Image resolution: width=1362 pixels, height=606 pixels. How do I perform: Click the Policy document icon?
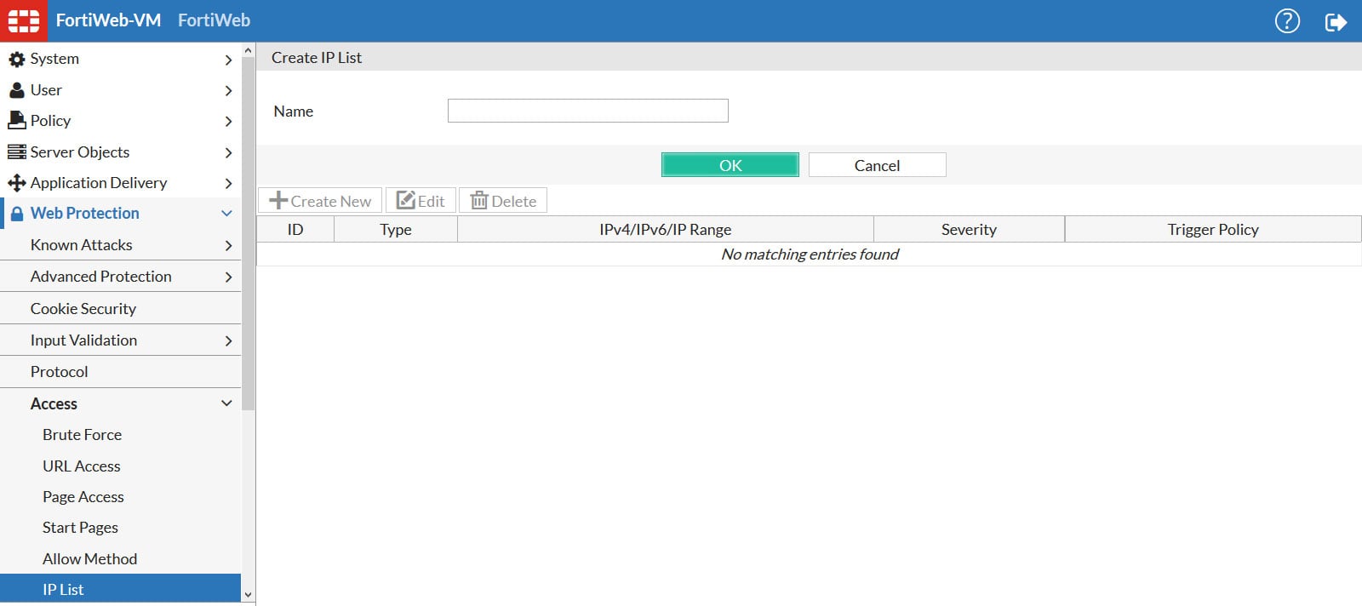[x=16, y=121]
